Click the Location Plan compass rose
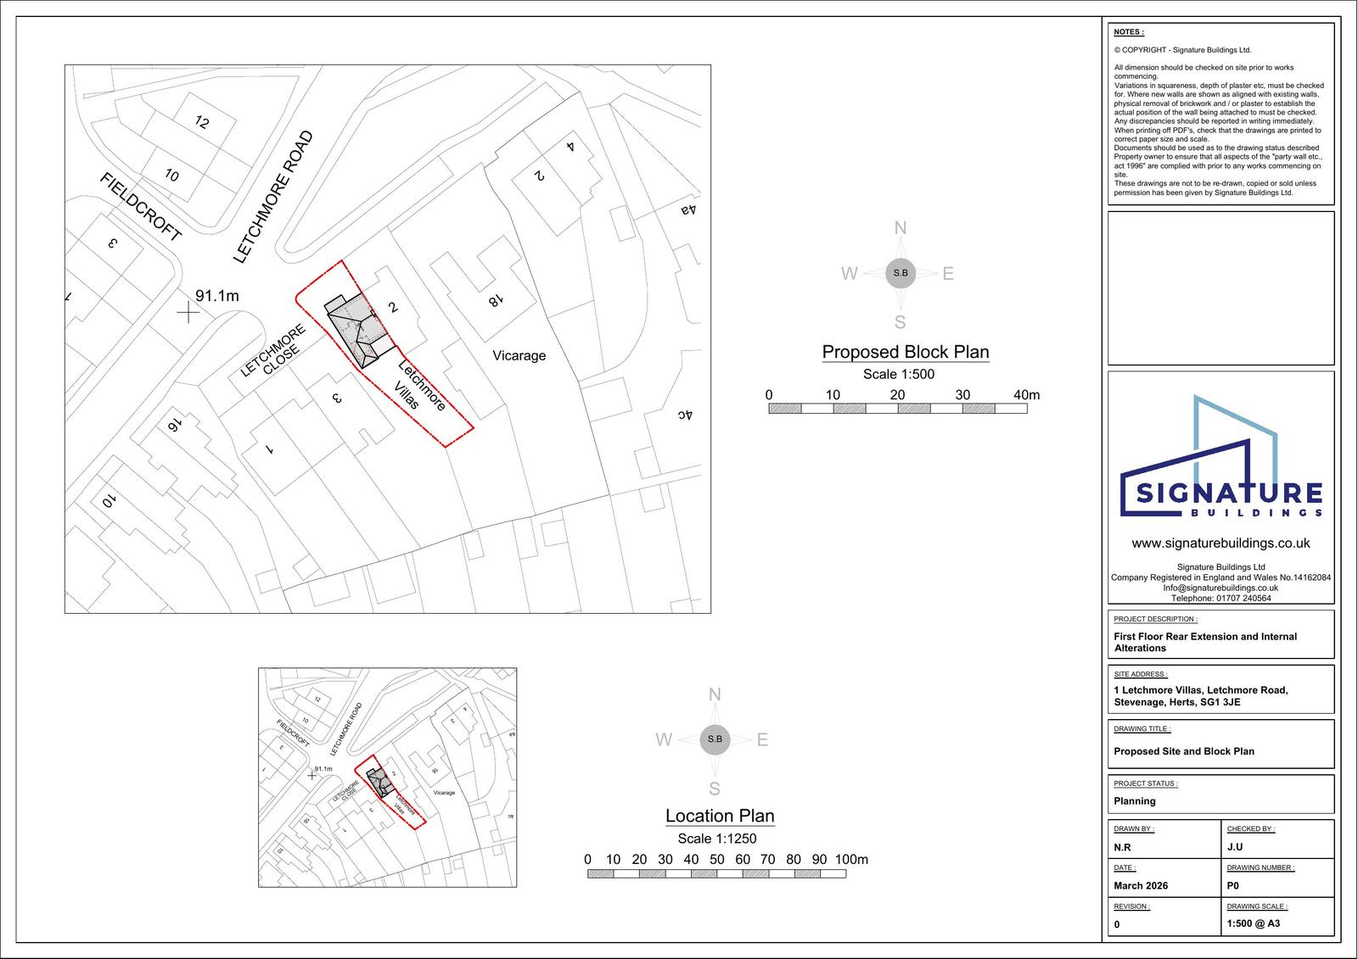This screenshot has height=959, width=1358. (715, 739)
